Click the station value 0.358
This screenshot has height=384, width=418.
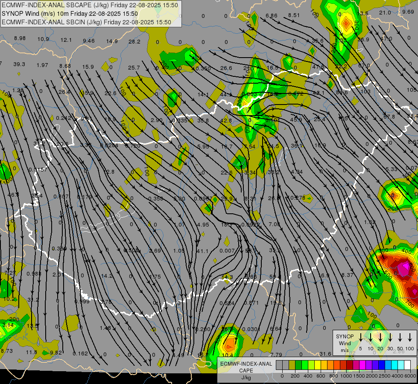coord(156,198)
